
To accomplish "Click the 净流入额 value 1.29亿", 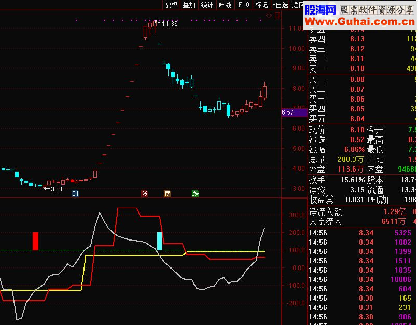I will 395,212.
